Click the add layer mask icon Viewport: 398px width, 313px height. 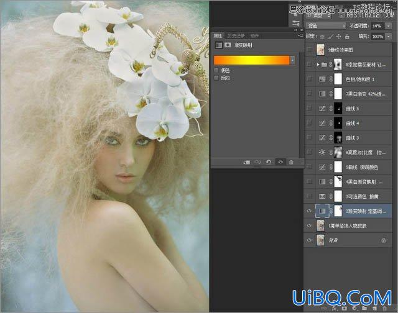coord(344,309)
